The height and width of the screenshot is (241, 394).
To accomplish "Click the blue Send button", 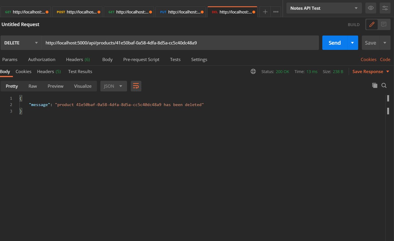I will point(335,43).
